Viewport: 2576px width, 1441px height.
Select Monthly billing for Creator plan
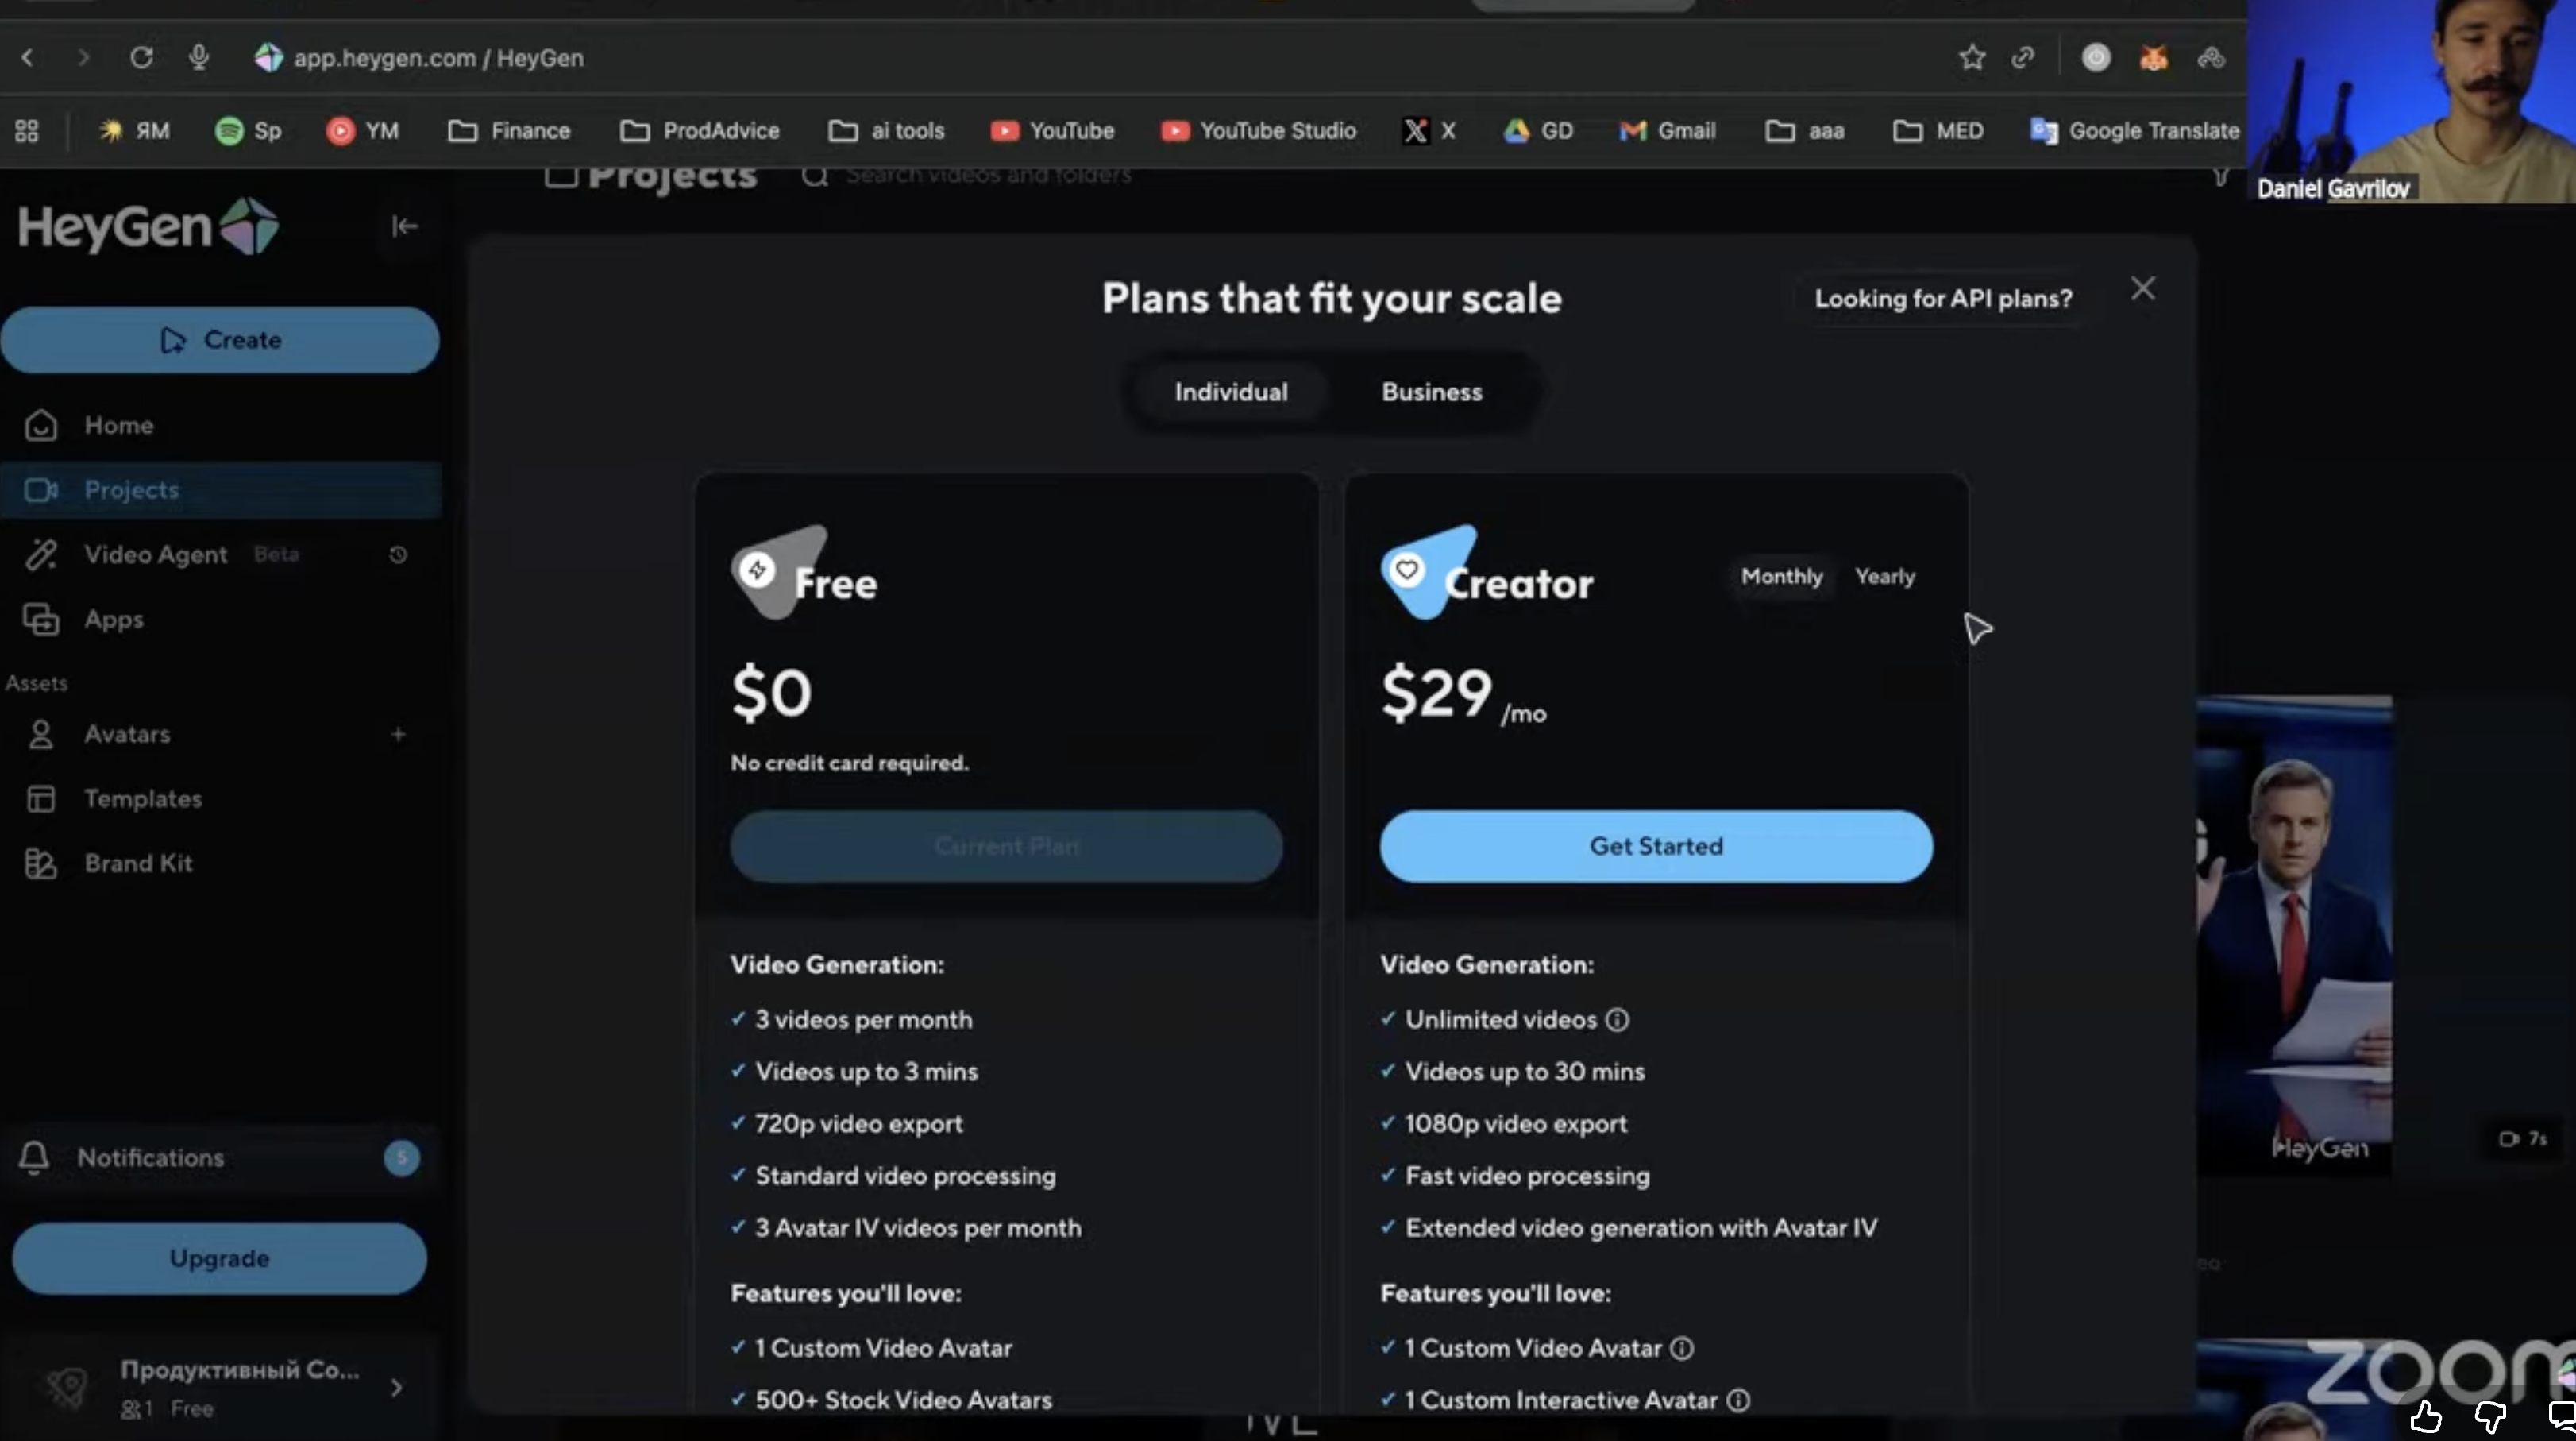[x=1781, y=577]
